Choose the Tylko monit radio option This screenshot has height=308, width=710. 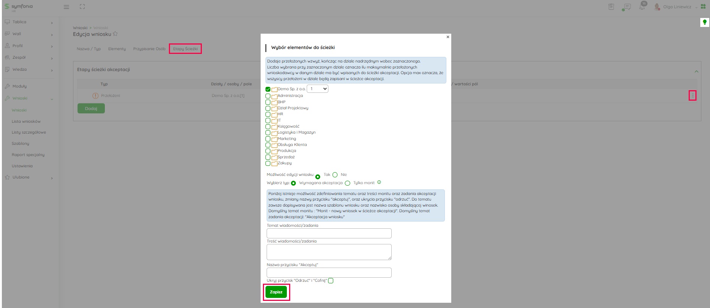(348, 183)
